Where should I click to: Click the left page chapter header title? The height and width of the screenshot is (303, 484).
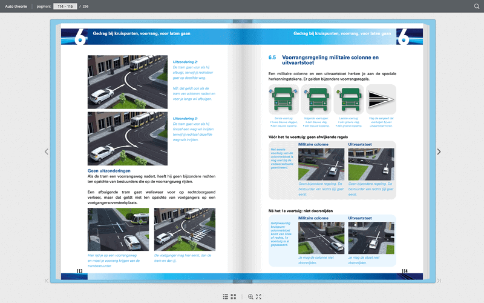click(x=142, y=33)
